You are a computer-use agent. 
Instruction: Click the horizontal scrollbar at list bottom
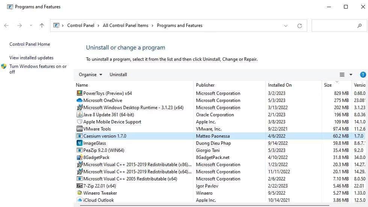[x=204, y=205]
